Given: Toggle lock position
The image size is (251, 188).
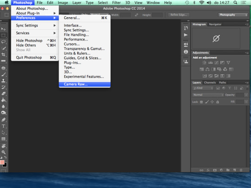Looking at the screenshot, I should point(212,102).
